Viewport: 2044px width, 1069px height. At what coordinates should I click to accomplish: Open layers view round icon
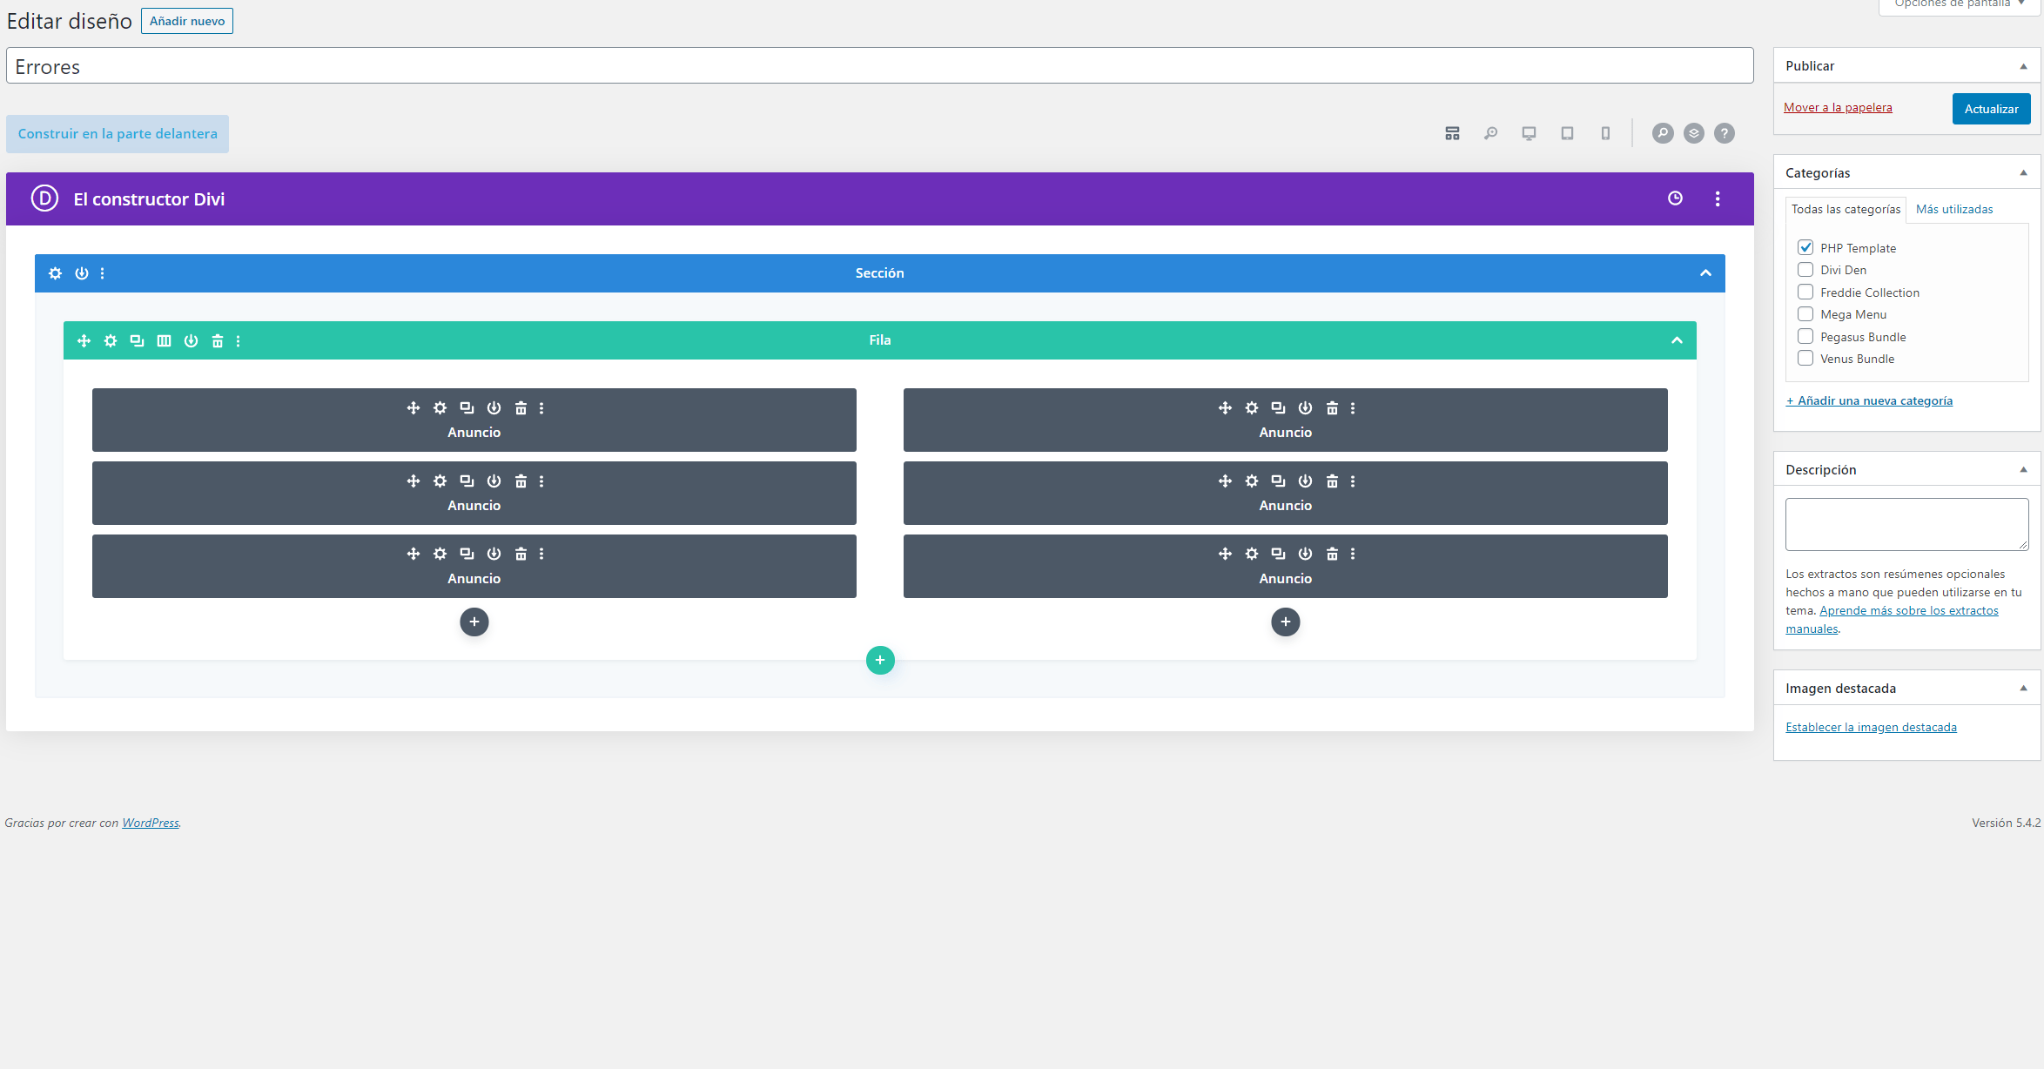click(1693, 133)
